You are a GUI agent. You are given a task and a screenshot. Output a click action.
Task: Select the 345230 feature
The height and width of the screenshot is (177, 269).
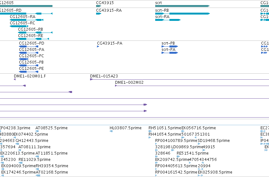tap(2, 163)
